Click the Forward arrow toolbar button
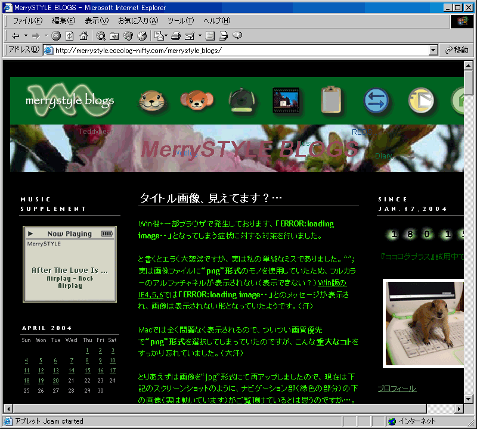The width and height of the screenshot is (477, 429). pos(36,36)
